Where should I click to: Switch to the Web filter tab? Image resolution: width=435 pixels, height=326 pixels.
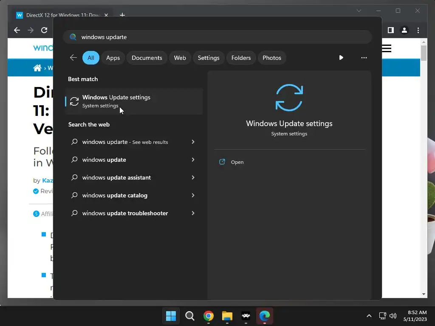(180, 58)
